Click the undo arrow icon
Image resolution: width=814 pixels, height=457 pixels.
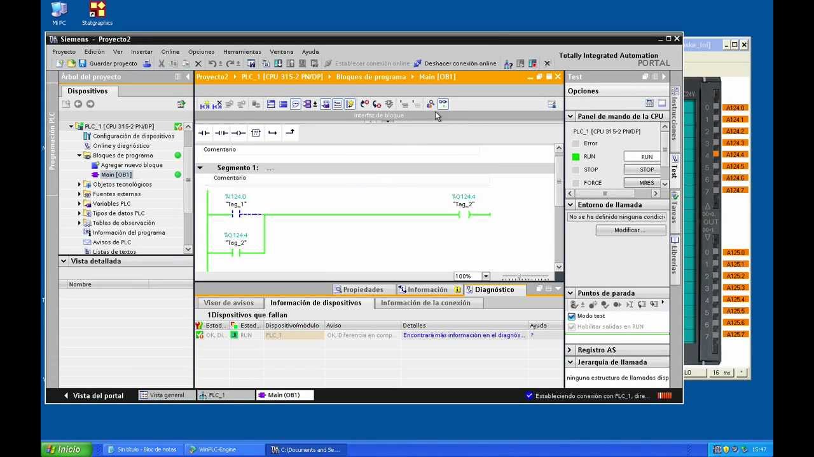212,63
